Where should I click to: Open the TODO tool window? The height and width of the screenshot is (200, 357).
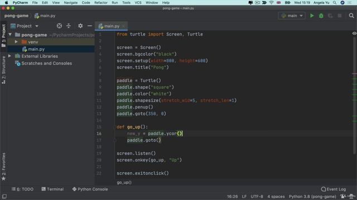coord(22,189)
